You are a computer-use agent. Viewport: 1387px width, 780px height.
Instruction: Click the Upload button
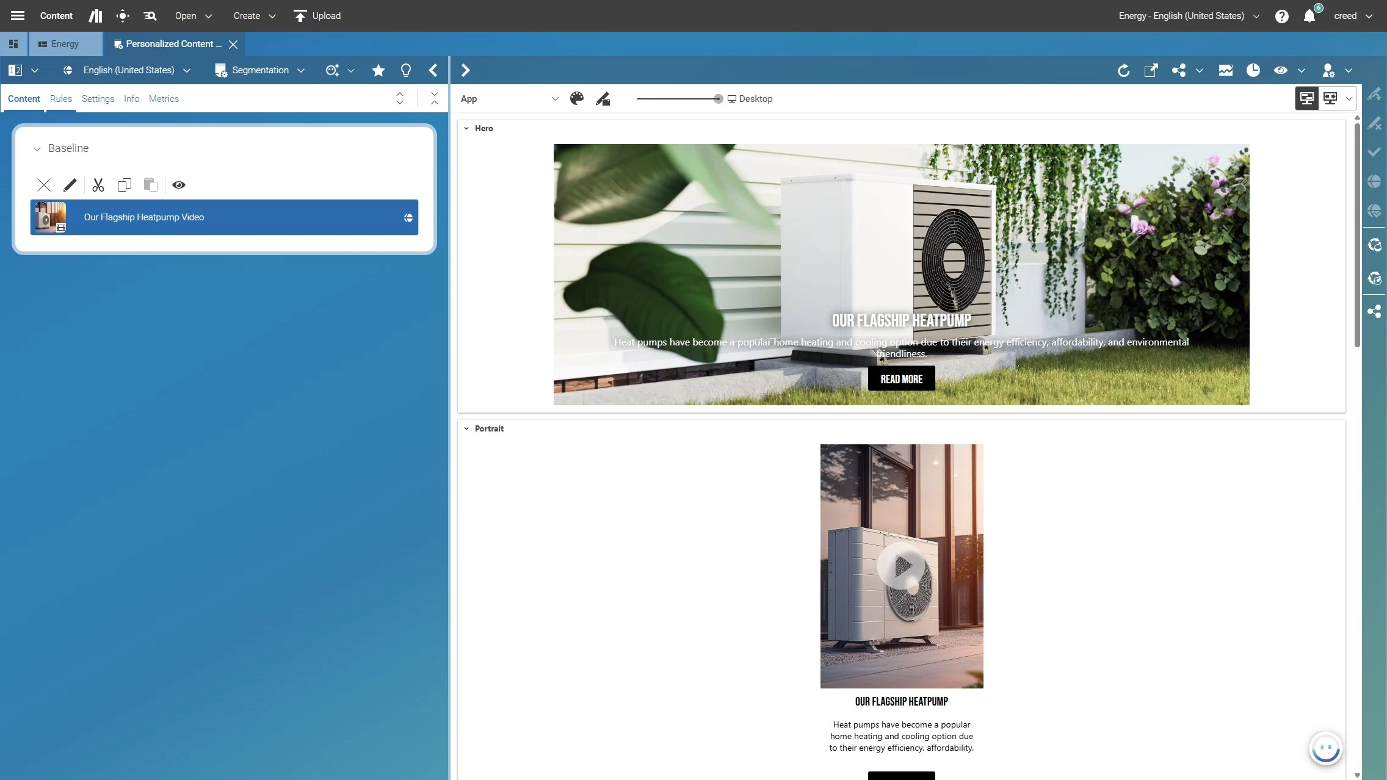tap(317, 16)
